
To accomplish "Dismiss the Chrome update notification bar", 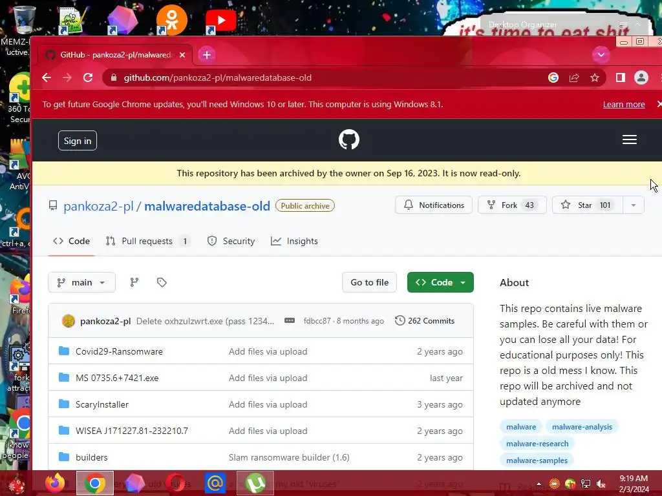I will (659, 104).
